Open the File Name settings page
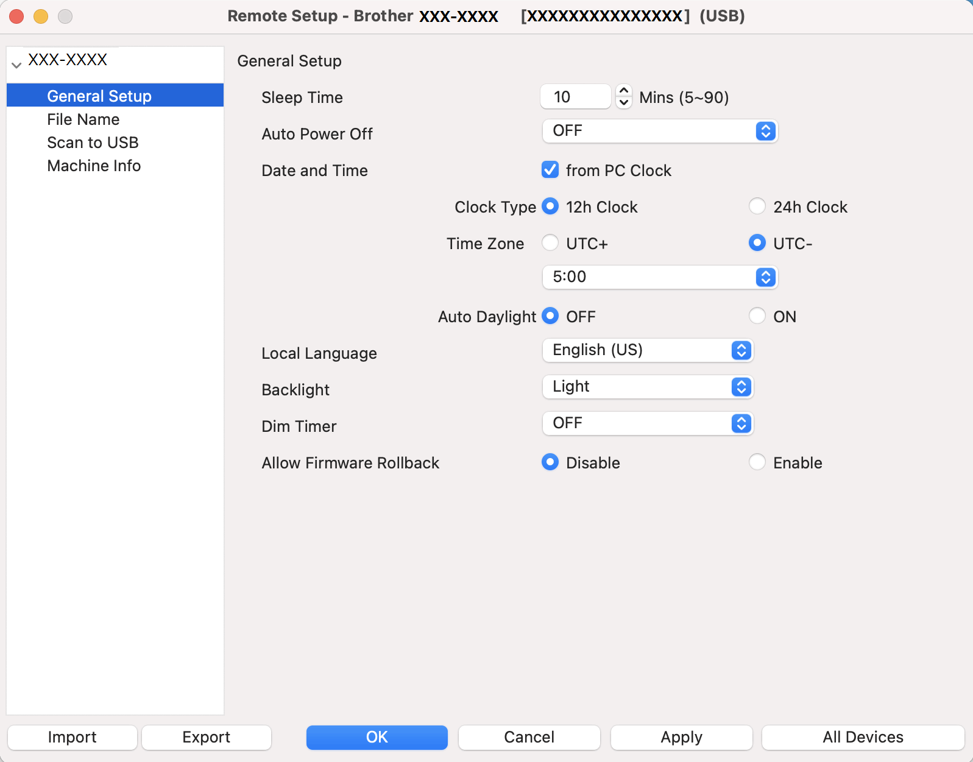This screenshot has width=973, height=762. coord(83,119)
